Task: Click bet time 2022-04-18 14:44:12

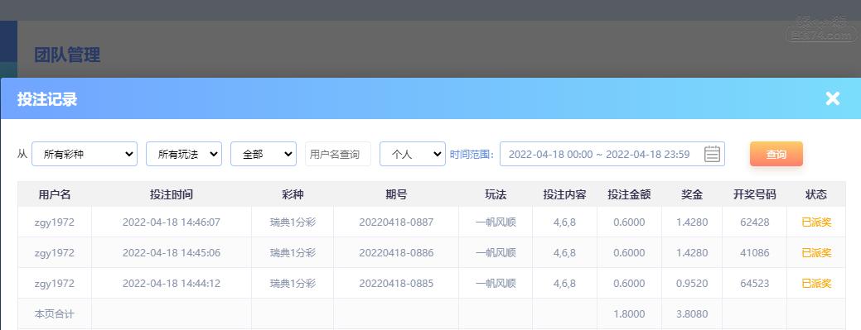Action: coord(172,284)
